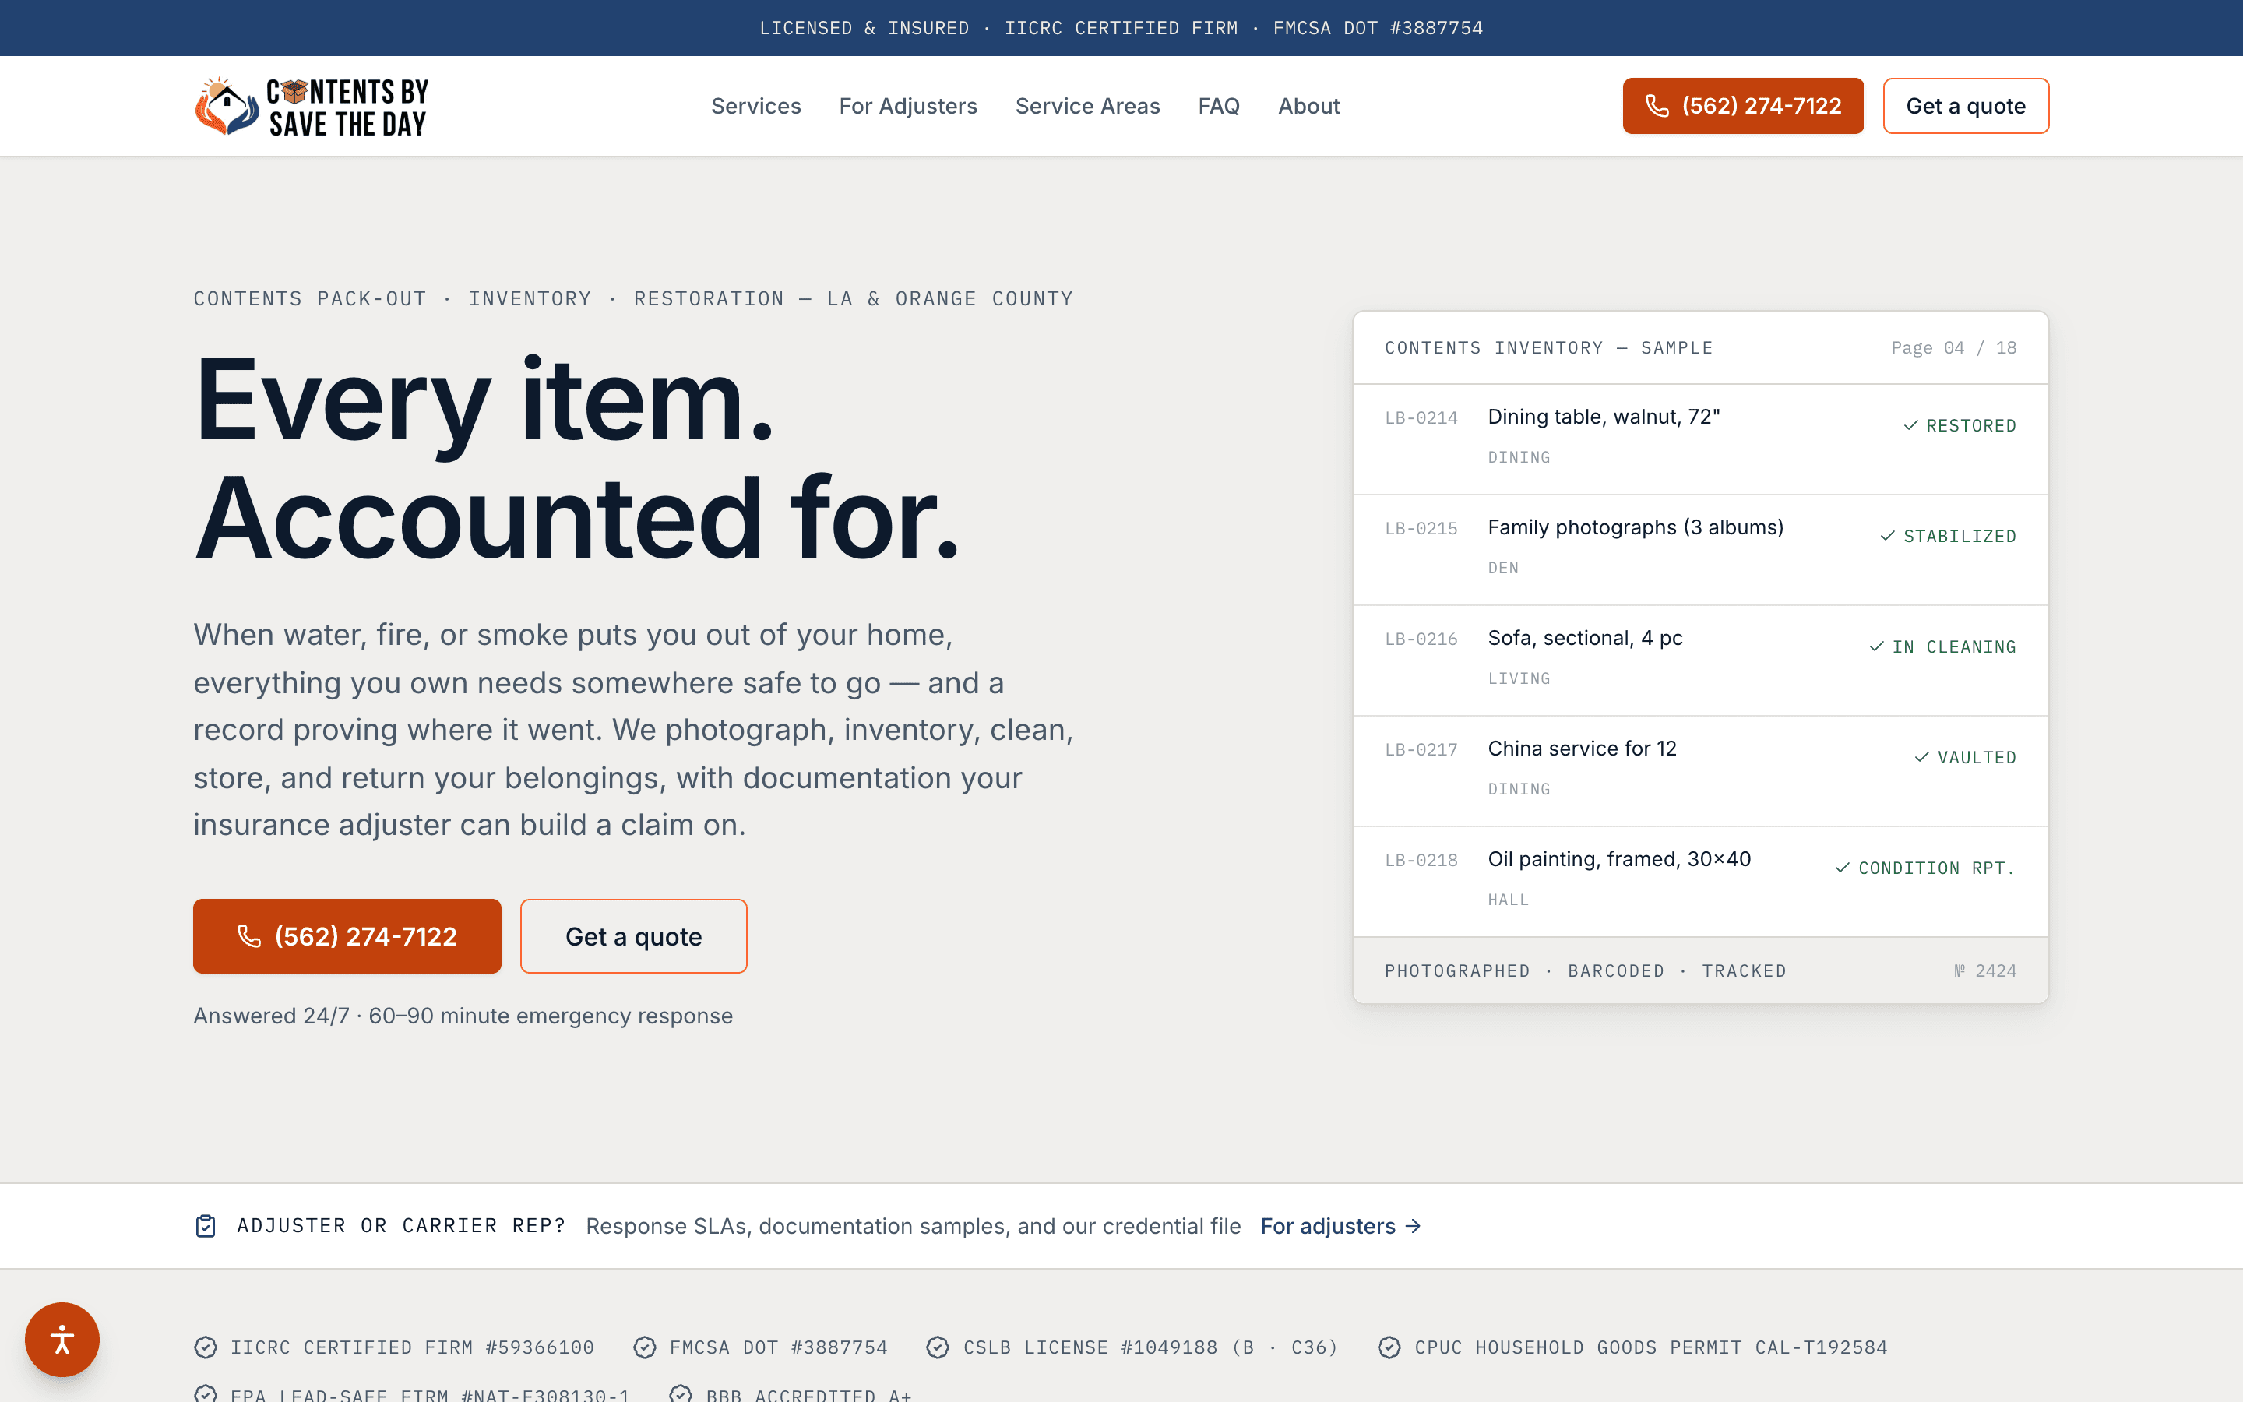This screenshot has width=2243, height=1402.
Task: Select Family photographs (3 albums) entry
Action: [1701, 550]
